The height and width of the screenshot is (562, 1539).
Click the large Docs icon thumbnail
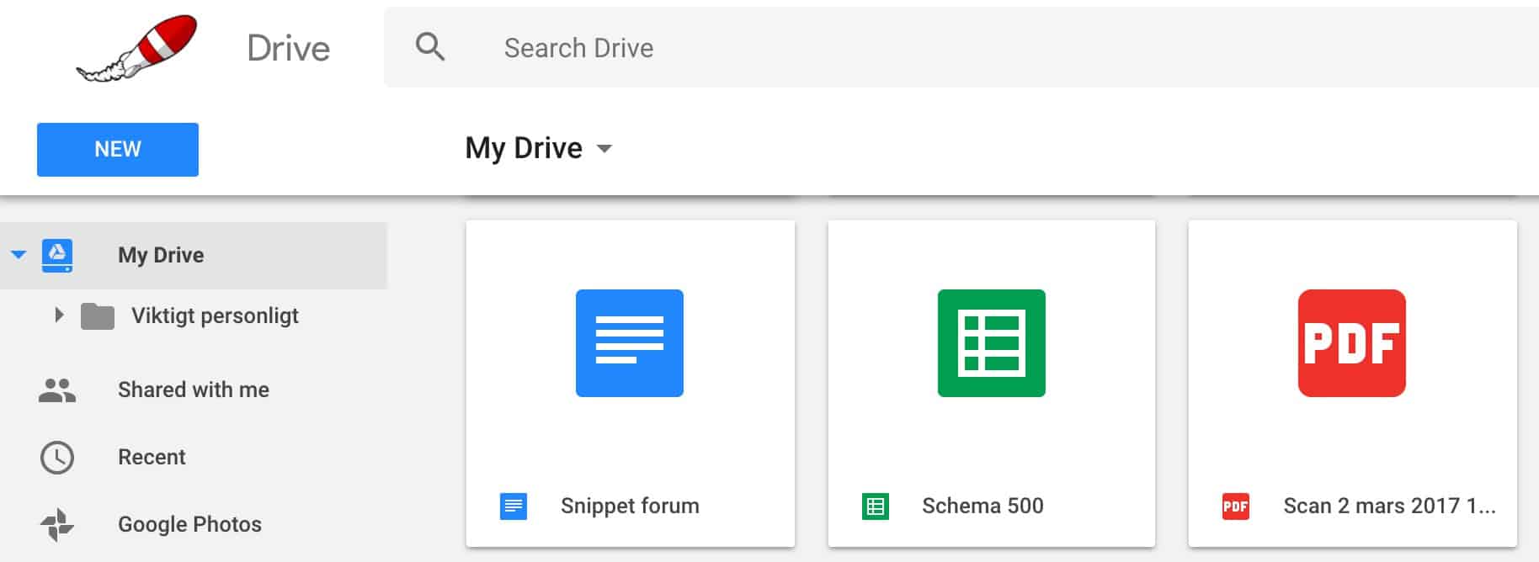click(630, 343)
